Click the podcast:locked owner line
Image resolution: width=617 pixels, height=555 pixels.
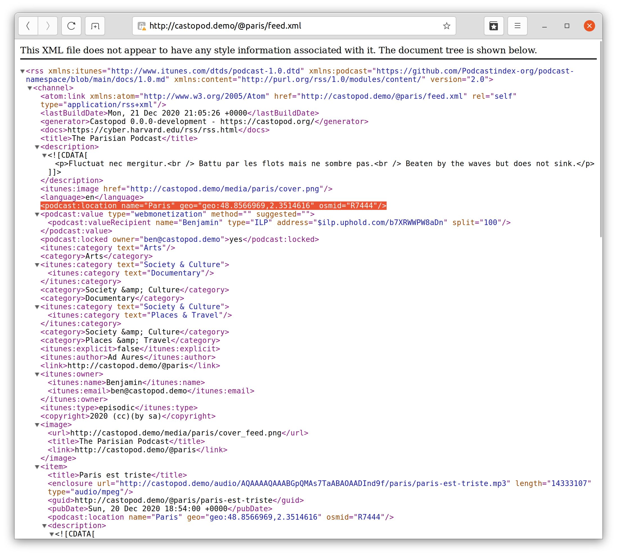click(180, 240)
